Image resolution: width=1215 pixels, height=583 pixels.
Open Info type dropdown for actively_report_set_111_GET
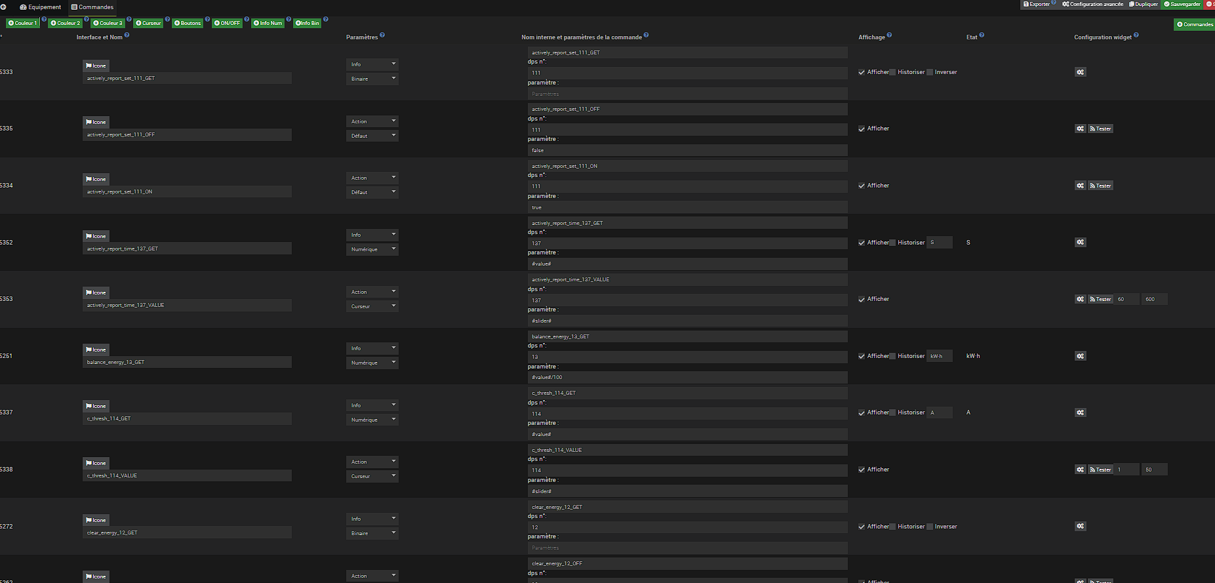372,64
